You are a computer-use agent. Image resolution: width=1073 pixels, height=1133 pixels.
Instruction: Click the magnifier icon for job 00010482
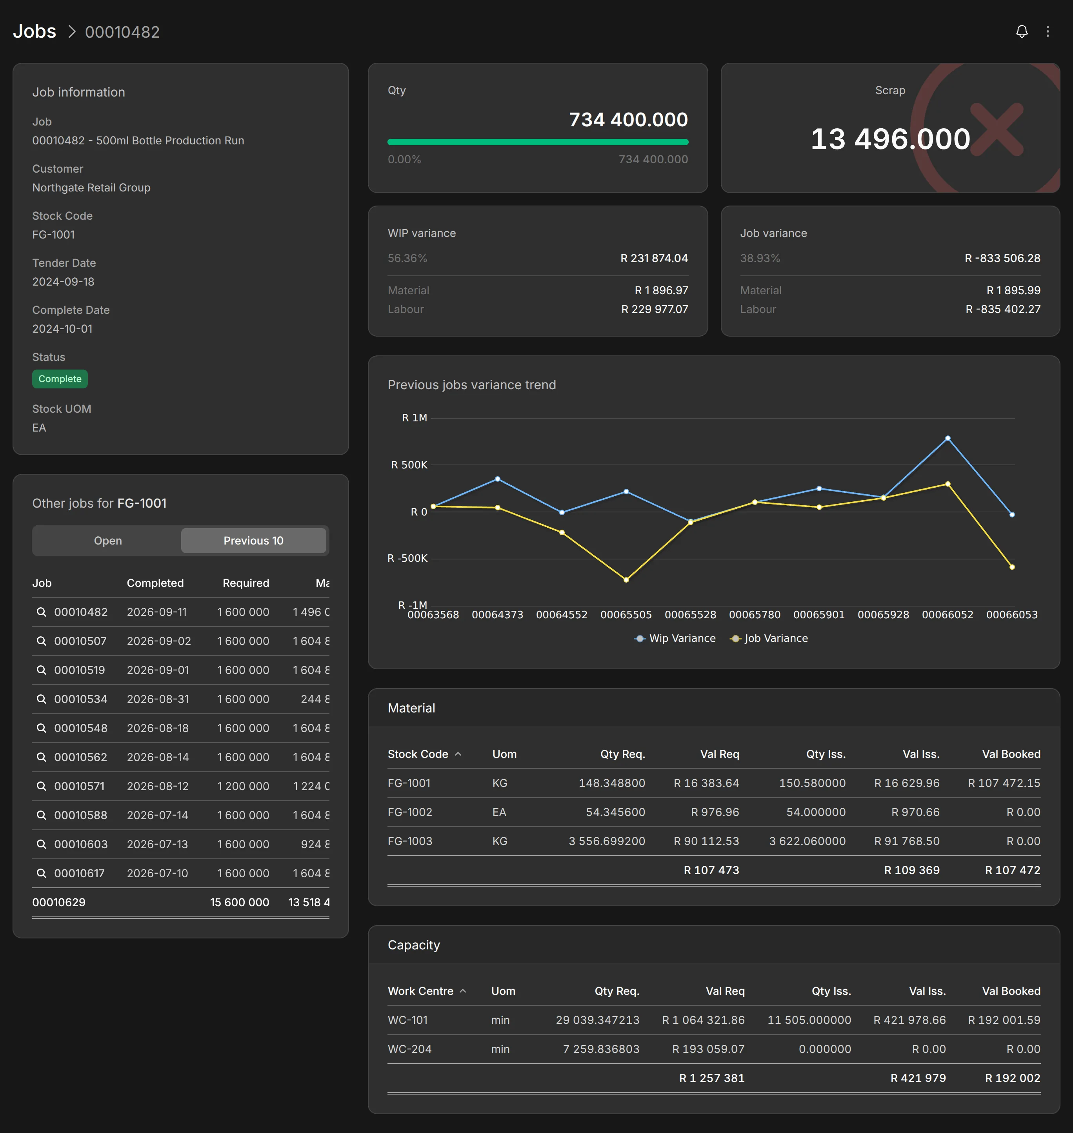pyautogui.click(x=41, y=612)
